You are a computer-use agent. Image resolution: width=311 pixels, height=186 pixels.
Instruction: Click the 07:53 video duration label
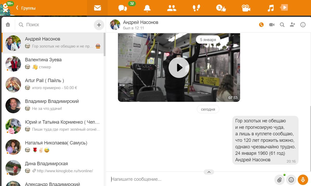tap(233, 98)
